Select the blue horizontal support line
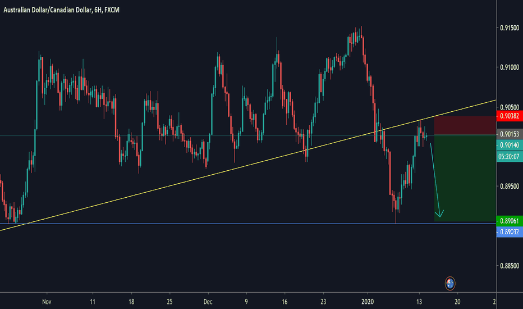 pos(224,224)
